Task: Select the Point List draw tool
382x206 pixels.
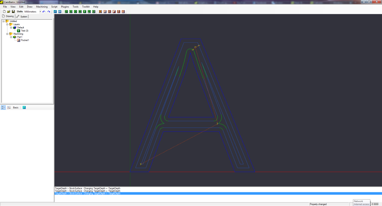Action: coord(75,12)
